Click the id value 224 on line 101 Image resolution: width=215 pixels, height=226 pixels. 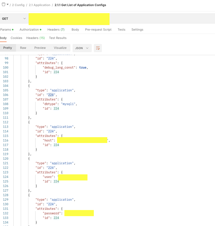(x=56, y=72)
